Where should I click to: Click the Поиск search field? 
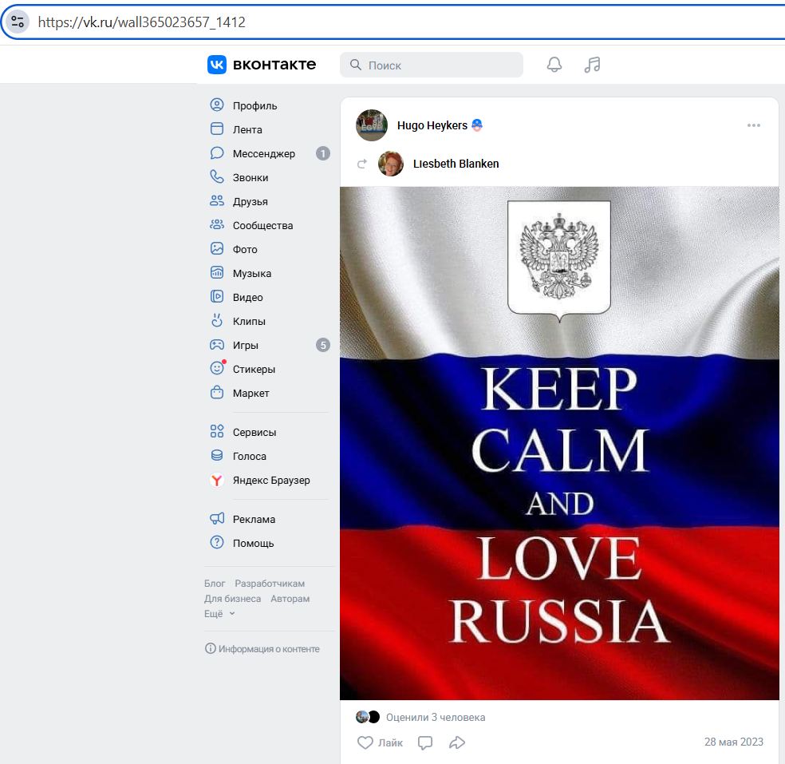click(x=432, y=65)
